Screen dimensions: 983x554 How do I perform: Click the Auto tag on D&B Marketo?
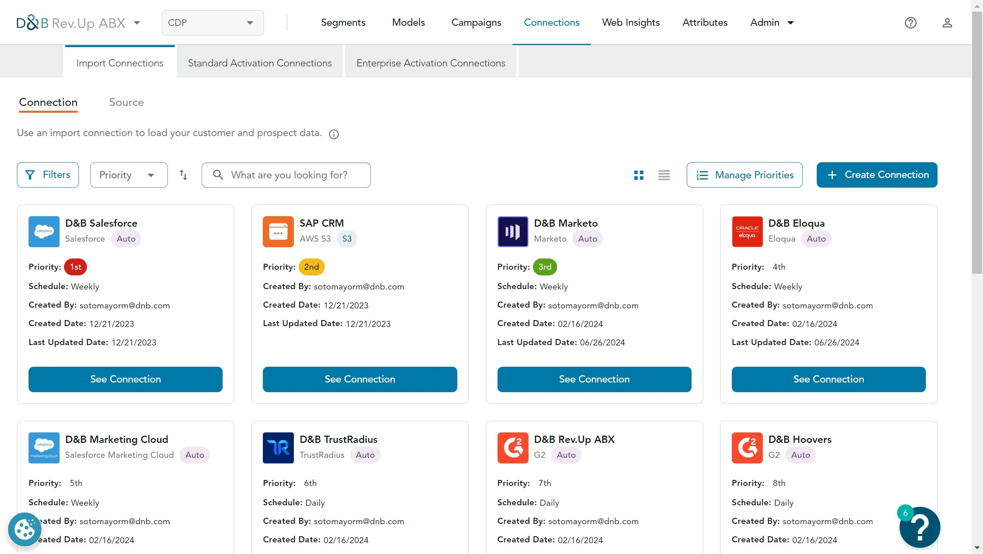click(588, 239)
